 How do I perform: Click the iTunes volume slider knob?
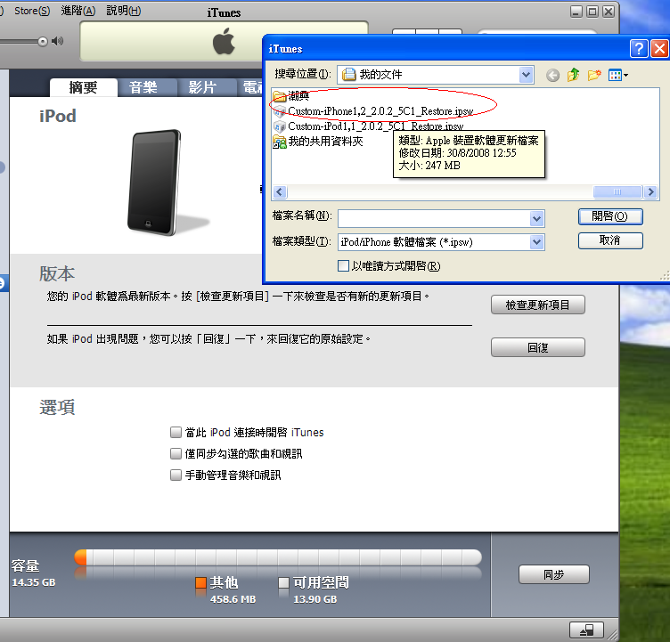coord(40,41)
